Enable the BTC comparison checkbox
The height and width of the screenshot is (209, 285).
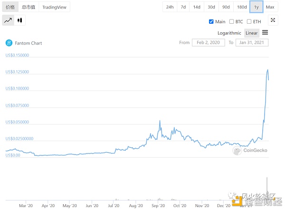[231, 22]
